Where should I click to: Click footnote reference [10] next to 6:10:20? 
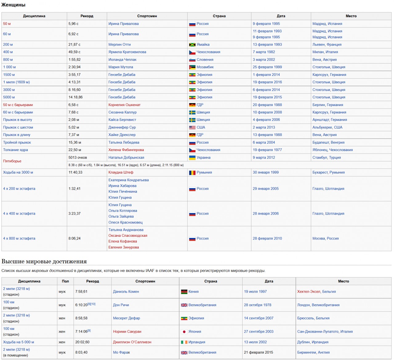(93, 304)
